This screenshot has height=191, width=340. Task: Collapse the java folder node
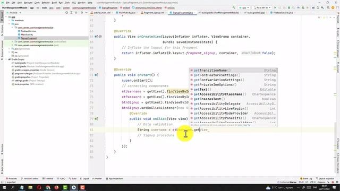(x=9, y=24)
